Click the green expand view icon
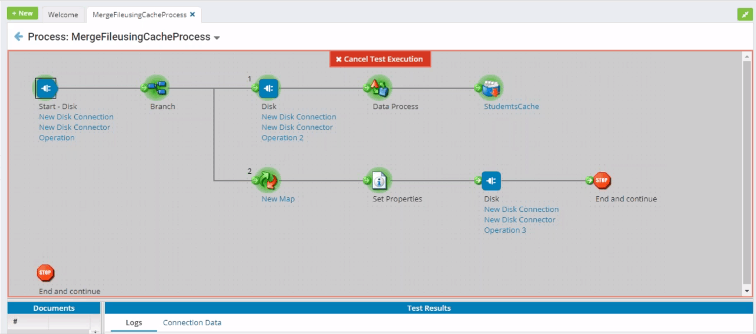 point(745,14)
